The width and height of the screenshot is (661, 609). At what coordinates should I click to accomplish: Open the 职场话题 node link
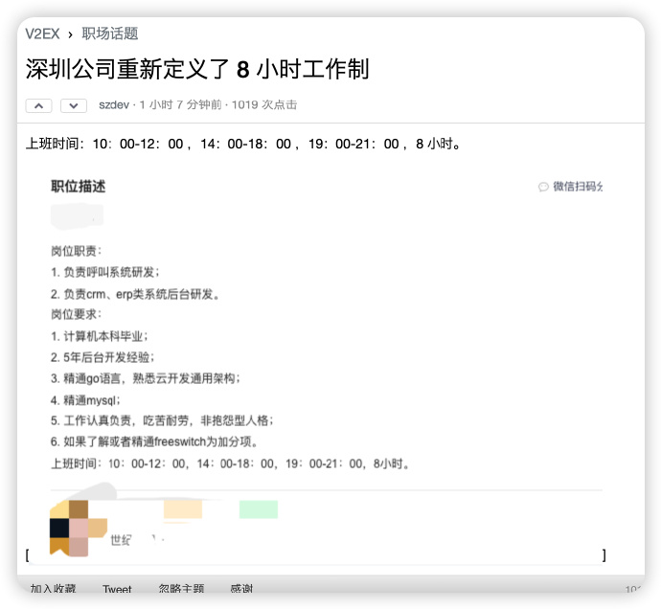pos(110,34)
